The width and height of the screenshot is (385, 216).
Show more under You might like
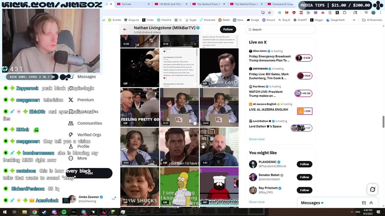[257, 202]
